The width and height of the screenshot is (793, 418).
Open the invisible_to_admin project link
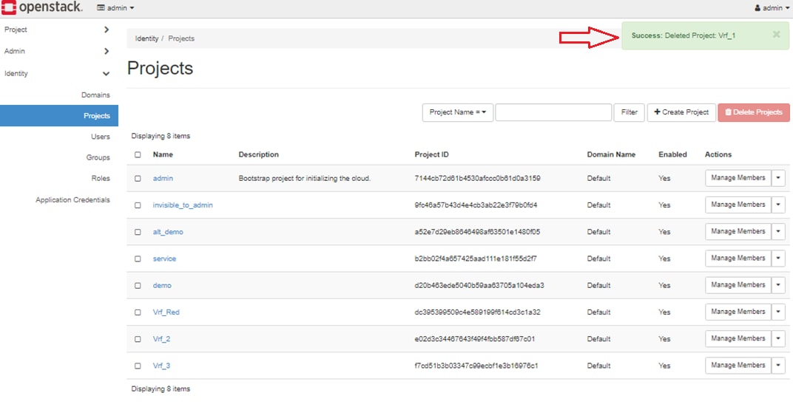[x=183, y=205]
